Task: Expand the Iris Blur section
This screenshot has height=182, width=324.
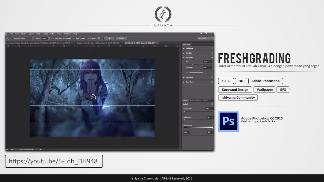Action: [184, 53]
